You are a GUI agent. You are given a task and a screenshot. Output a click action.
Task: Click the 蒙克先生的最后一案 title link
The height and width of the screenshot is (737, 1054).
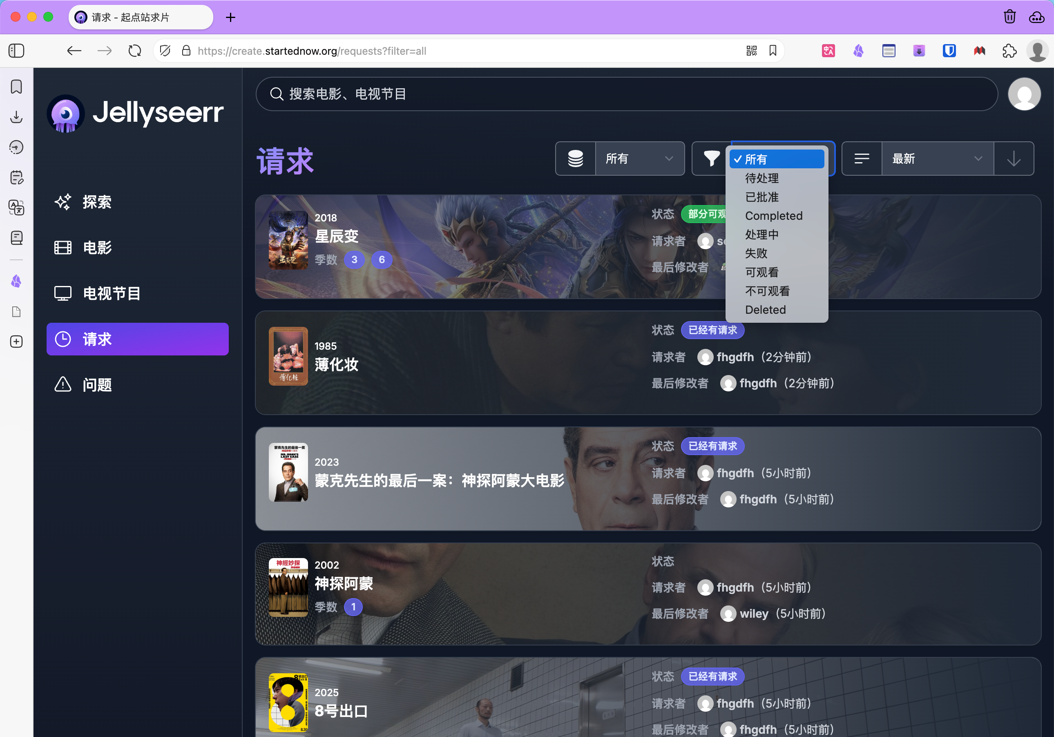click(439, 481)
